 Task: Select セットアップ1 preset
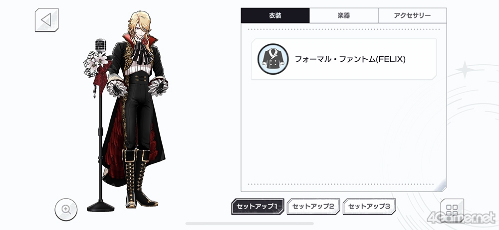pyautogui.click(x=258, y=207)
